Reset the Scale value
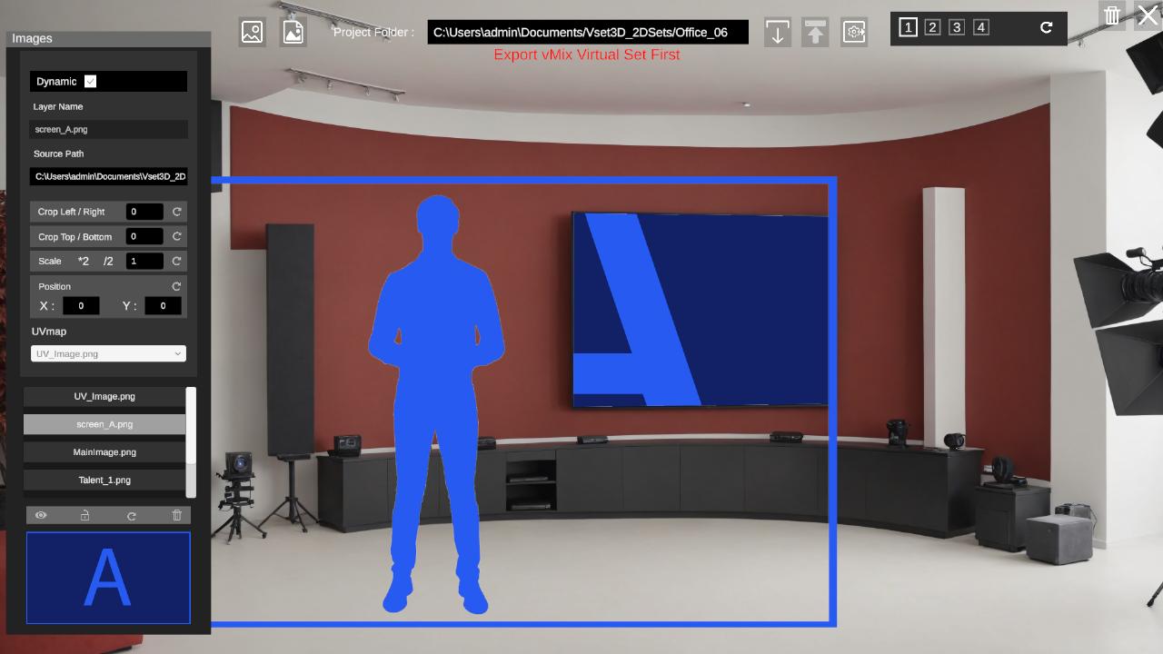The width and height of the screenshot is (1163, 654). (x=177, y=261)
